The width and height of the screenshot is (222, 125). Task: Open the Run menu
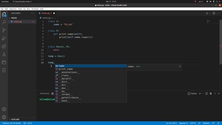pyautogui.click(x=28, y=9)
